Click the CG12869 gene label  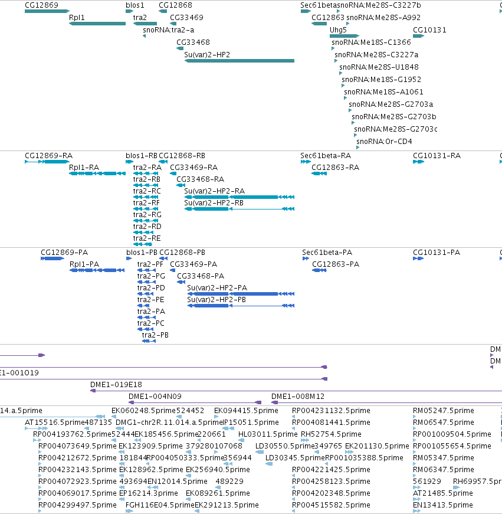point(42,5)
